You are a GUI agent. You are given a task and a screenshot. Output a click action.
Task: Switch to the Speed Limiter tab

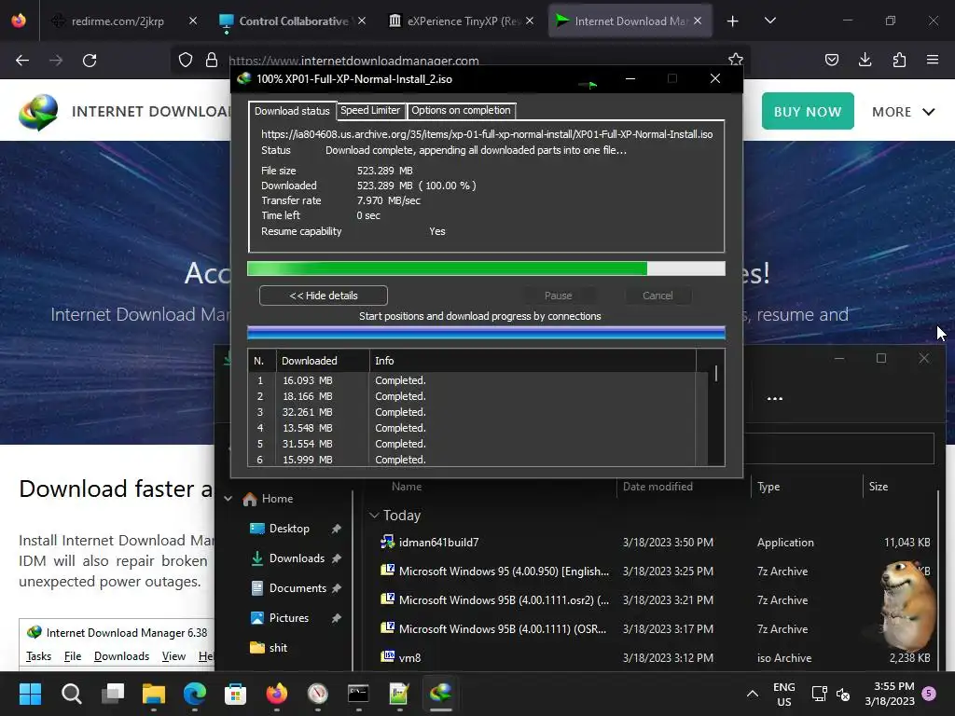(369, 110)
